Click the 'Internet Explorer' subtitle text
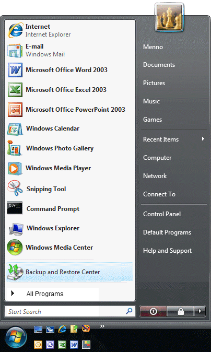The height and width of the screenshot is (352, 211). [x=48, y=34]
